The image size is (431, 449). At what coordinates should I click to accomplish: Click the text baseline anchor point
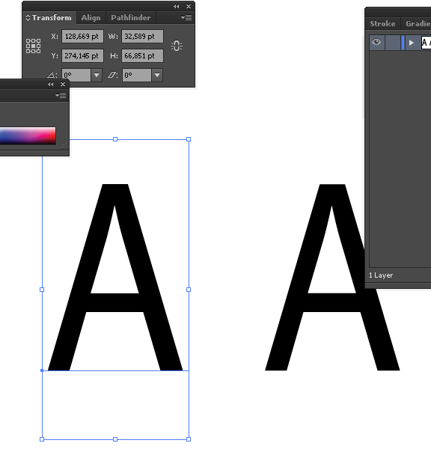pyautogui.click(x=42, y=370)
